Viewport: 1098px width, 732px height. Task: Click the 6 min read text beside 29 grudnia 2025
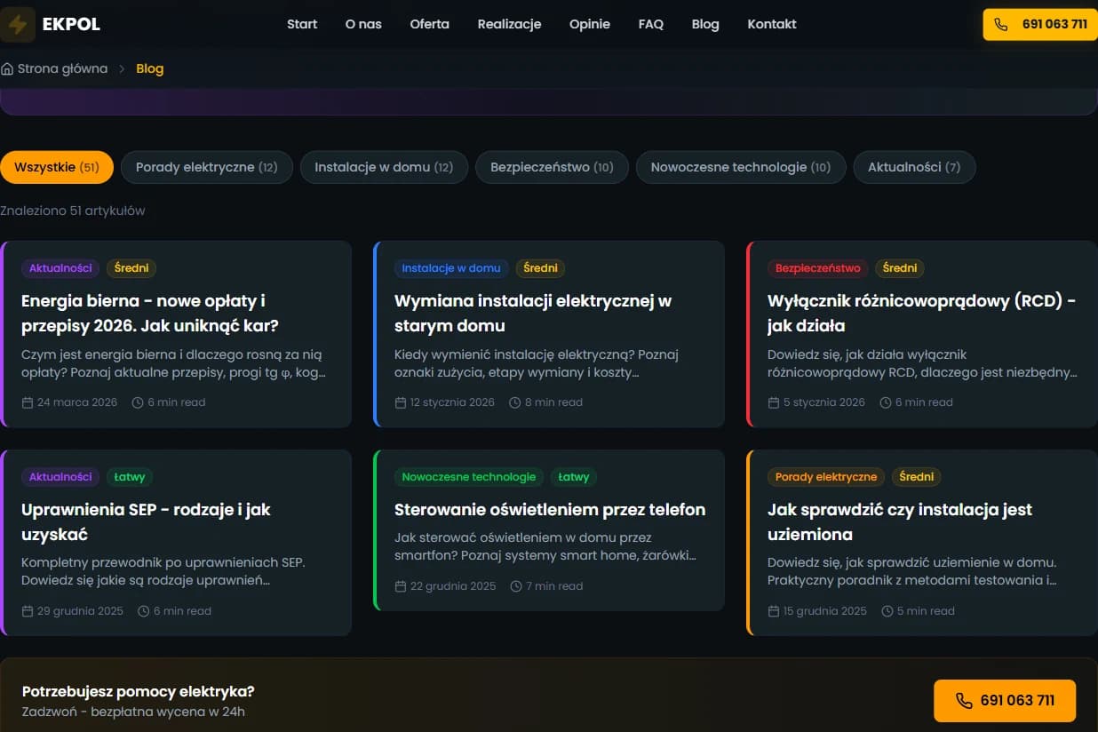pos(182,611)
